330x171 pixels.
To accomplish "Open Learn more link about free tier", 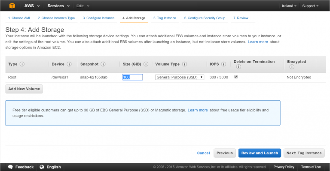I will tap(198, 110).
